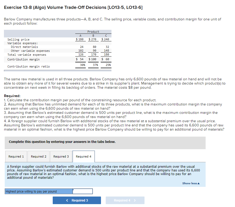Switch to the Required 2 tab
Screen dimensions: 235x207
[39, 156]
